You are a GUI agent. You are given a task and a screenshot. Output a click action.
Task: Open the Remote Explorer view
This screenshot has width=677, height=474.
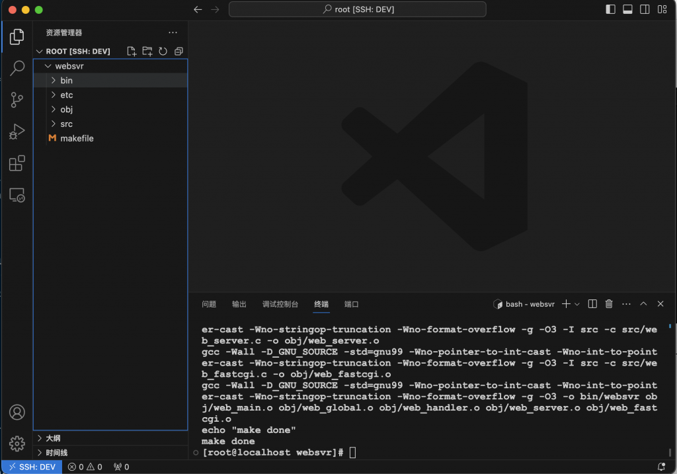click(x=17, y=195)
